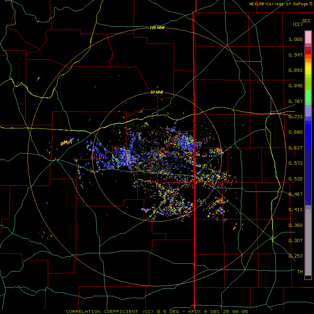Click the CORRELATION COEFFICIENT (CC) caption text
314x314 pixels.
pyautogui.click(x=110, y=312)
